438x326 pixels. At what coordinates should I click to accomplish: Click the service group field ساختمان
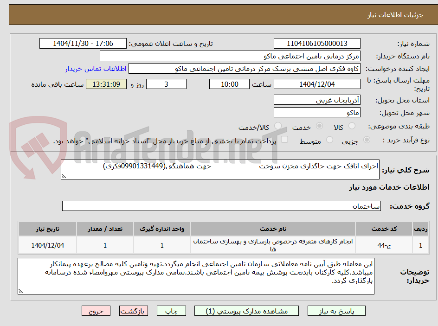(221, 206)
